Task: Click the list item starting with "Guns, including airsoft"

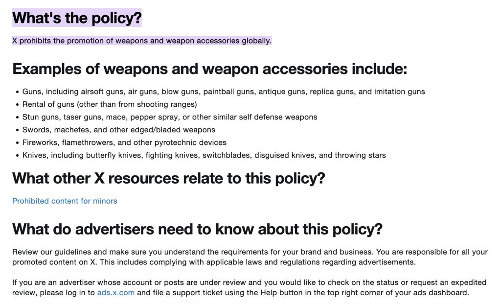Action: [224, 92]
